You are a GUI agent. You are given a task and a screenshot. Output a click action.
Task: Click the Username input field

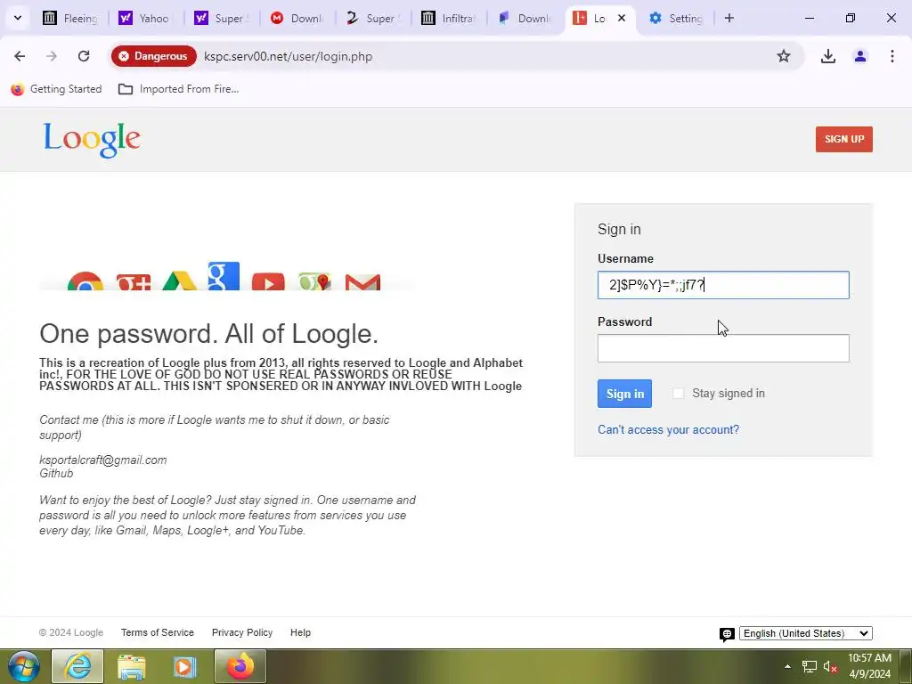(x=723, y=285)
